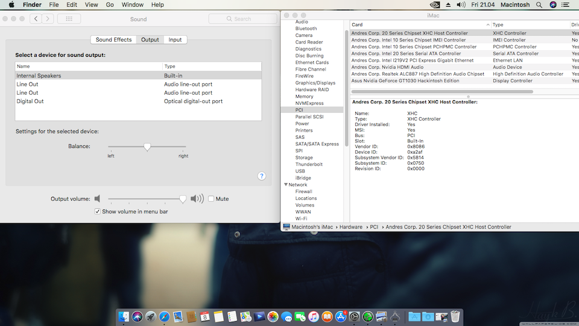Go back in System Preferences
Screen dimensions: 579x326
click(36, 19)
